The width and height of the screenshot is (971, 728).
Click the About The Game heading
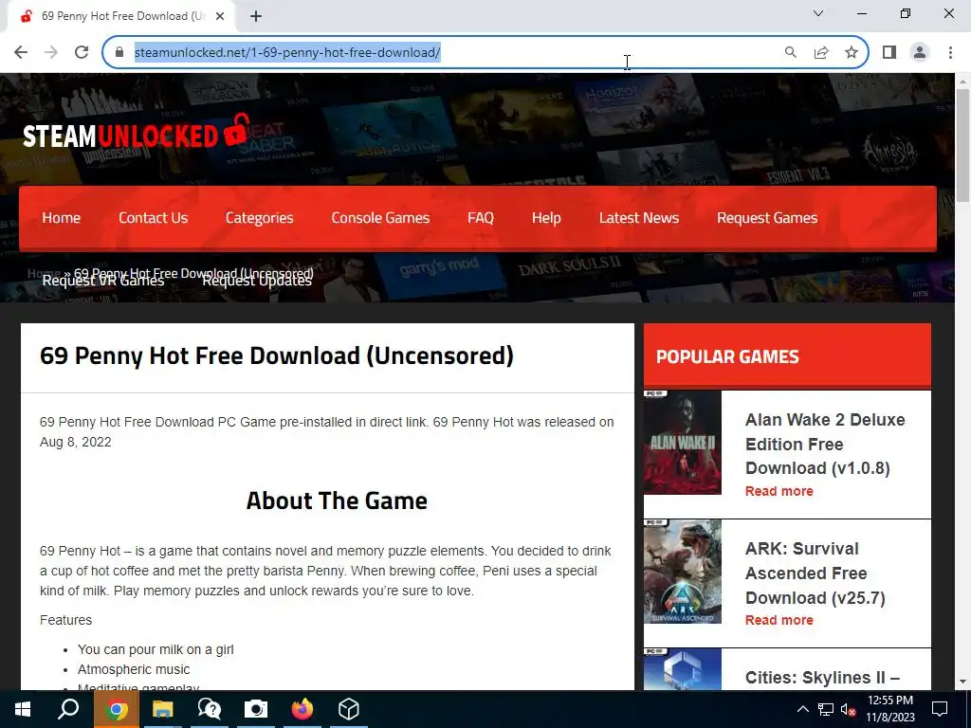pyautogui.click(x=337, y=500)
